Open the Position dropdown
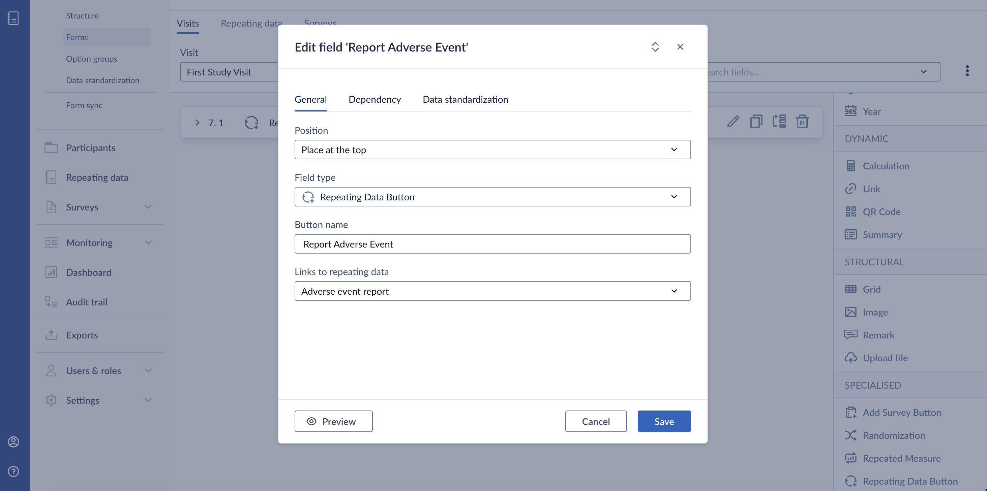 click(492, 150)
